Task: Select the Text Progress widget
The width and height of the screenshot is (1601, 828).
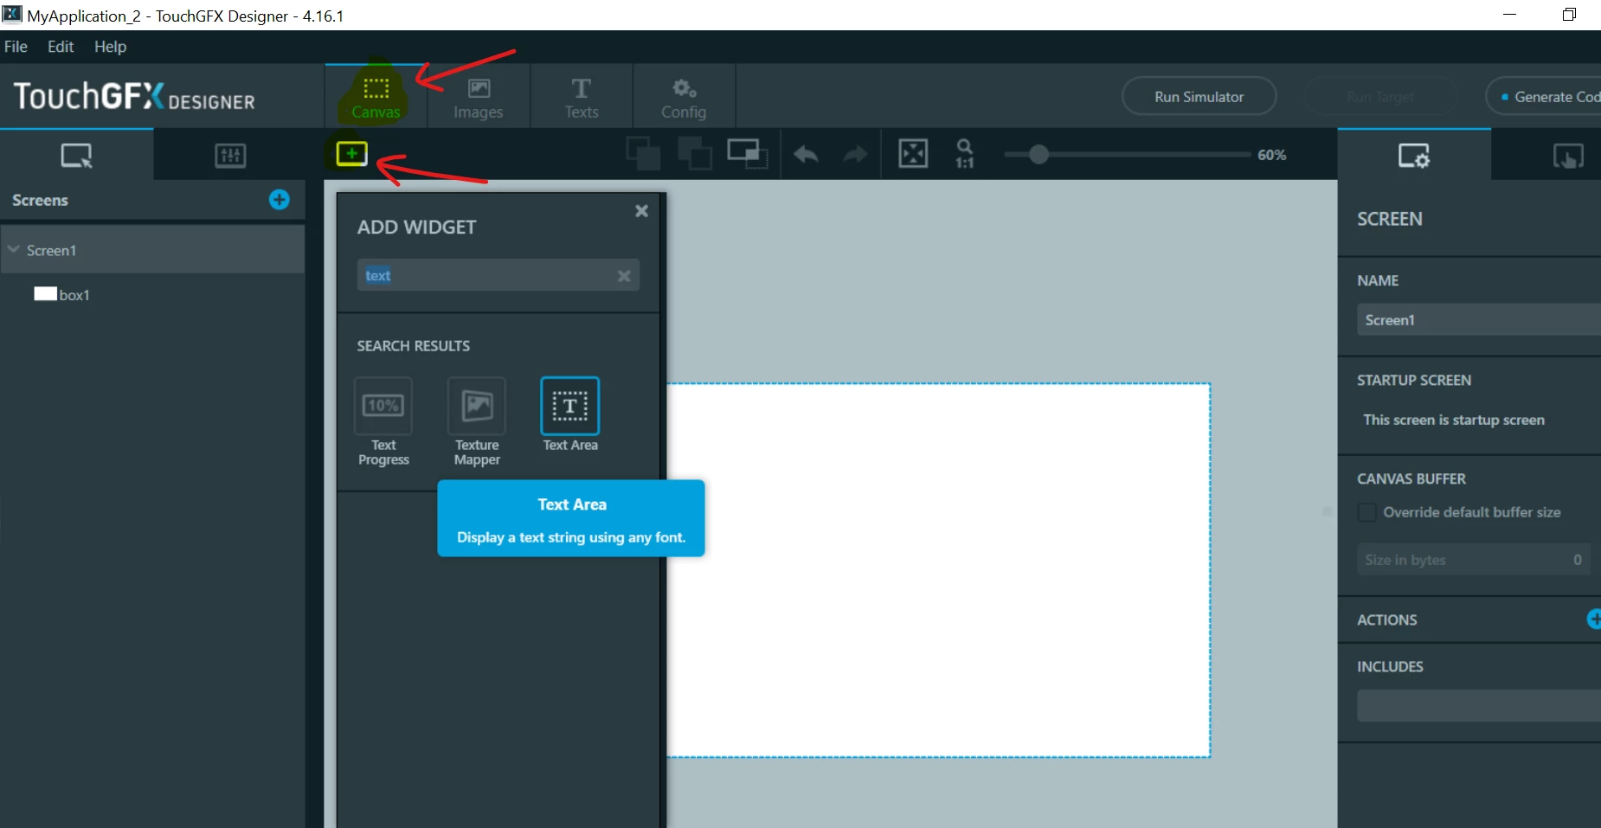Action: pos(383,422)
